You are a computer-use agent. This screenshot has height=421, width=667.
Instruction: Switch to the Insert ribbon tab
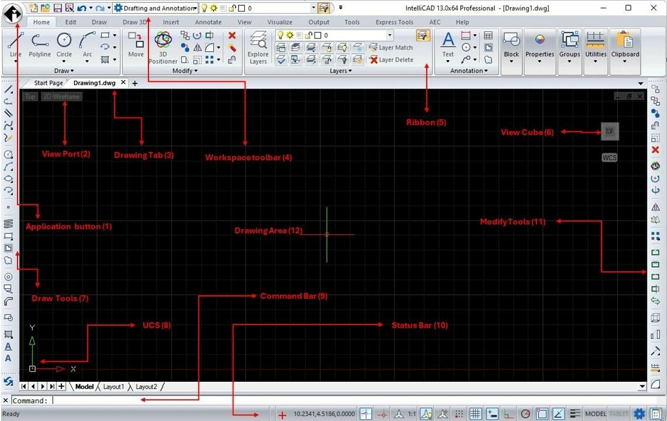click(x=171, y=22)
